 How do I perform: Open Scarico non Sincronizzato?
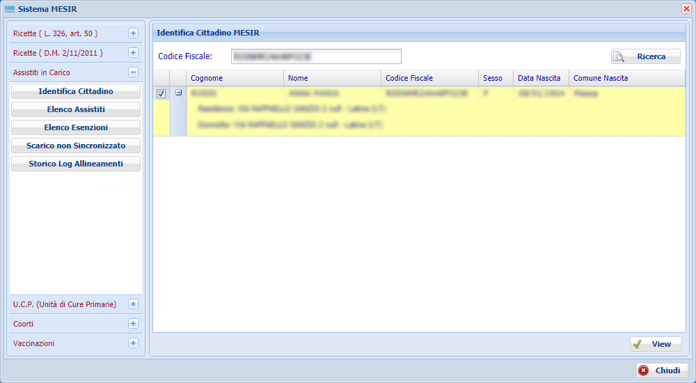[76, 146]
